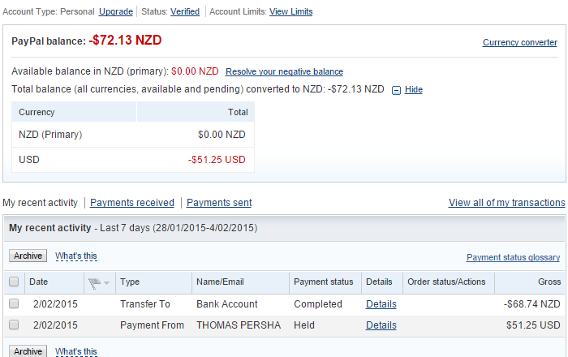This screenshot has height=357, width=568.
Task: Open Payment status glossary link
Action: click(x=514, y=257)
